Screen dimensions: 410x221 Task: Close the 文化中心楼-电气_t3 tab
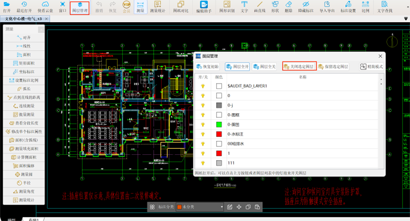click(x=46, y=19)
